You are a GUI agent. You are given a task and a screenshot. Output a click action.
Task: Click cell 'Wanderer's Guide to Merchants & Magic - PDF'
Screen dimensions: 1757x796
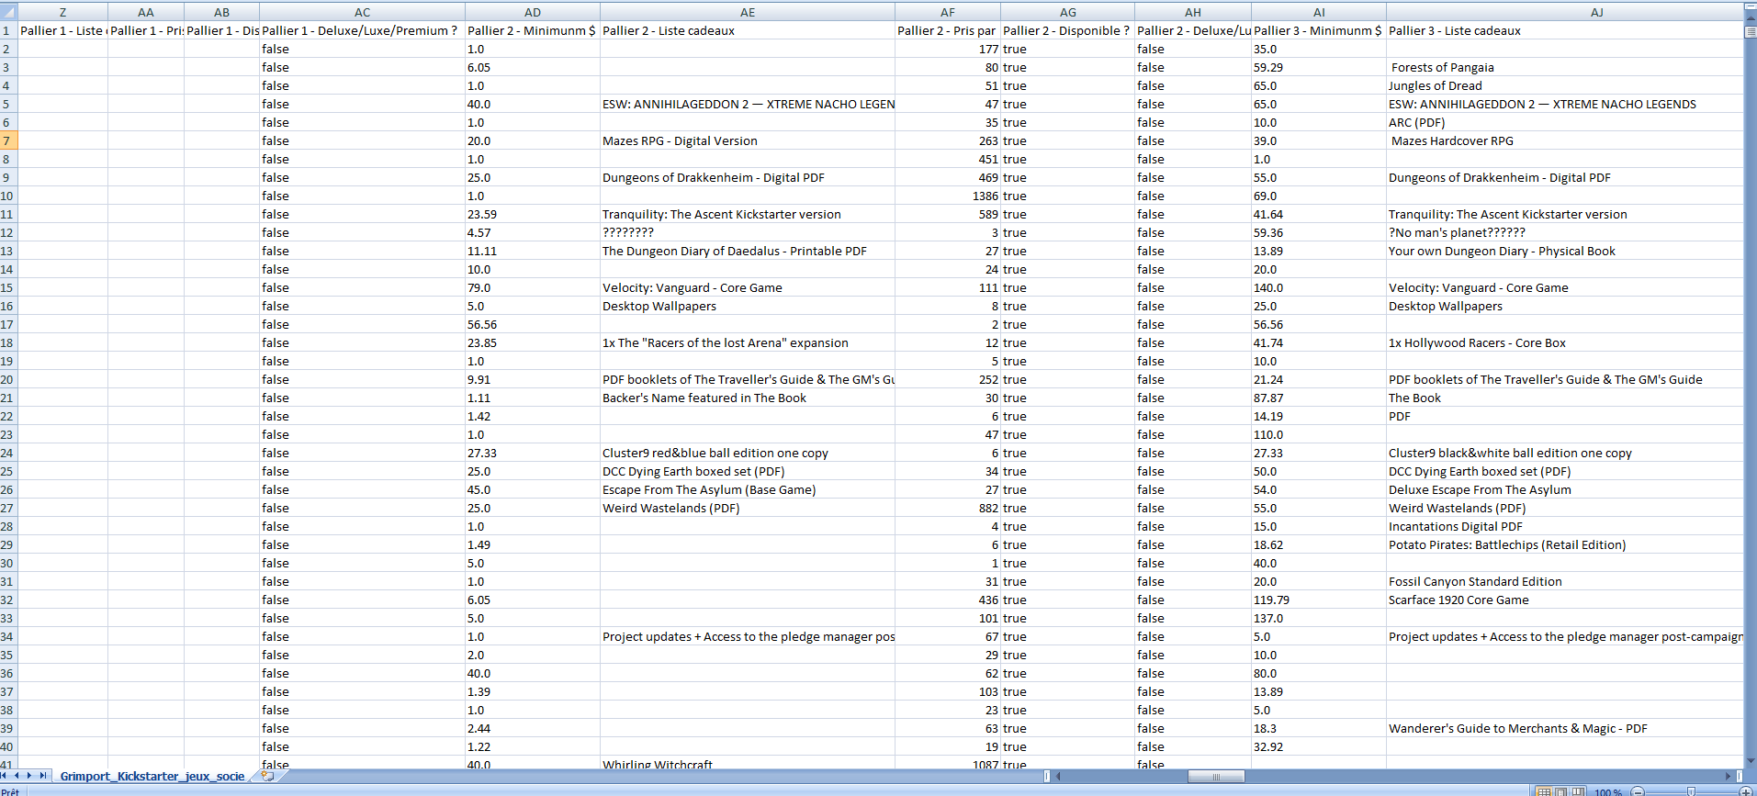(1564, 728)
